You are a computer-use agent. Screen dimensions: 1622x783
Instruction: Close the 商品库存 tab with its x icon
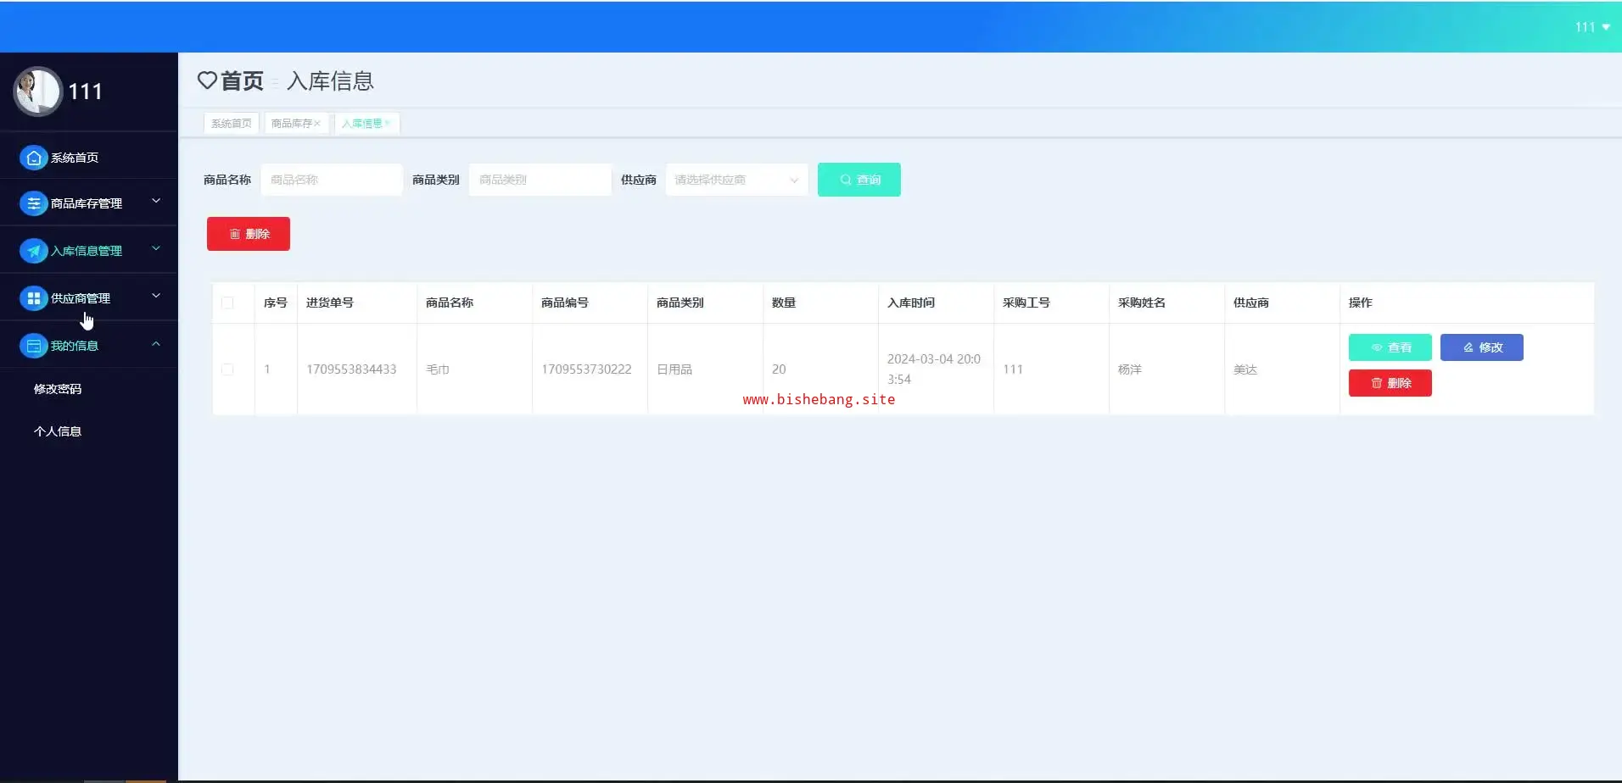coord(317,124)
